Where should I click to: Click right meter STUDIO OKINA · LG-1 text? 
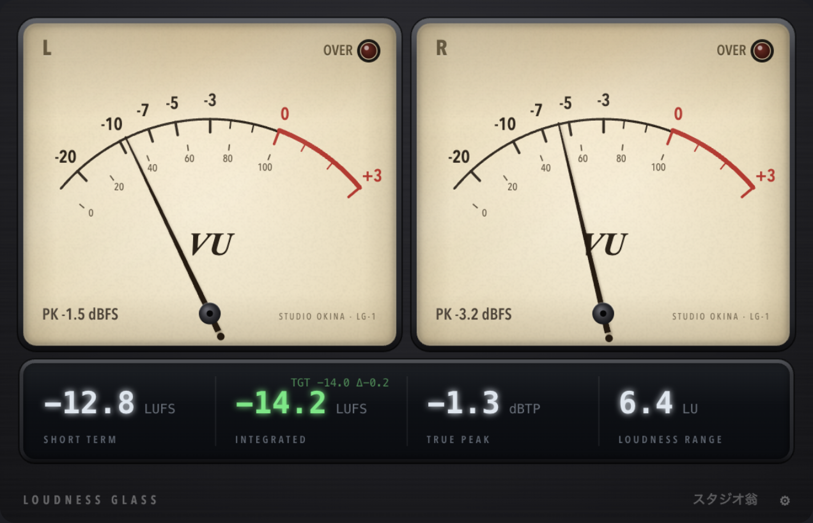[721, 317]
